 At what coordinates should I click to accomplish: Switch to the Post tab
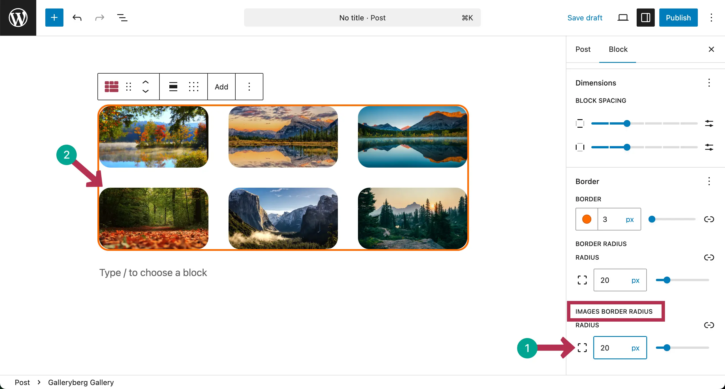[x=583, y=49]
